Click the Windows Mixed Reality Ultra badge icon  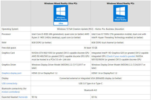[61, 15]
